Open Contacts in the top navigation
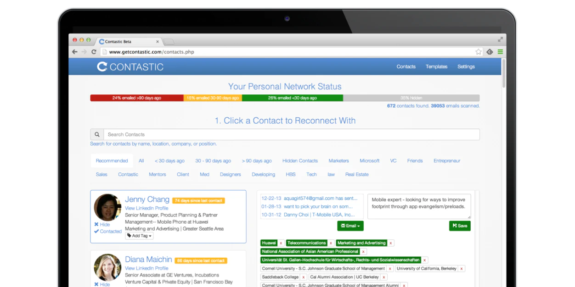This screenshot has height=287, width=575. (406, 66)
